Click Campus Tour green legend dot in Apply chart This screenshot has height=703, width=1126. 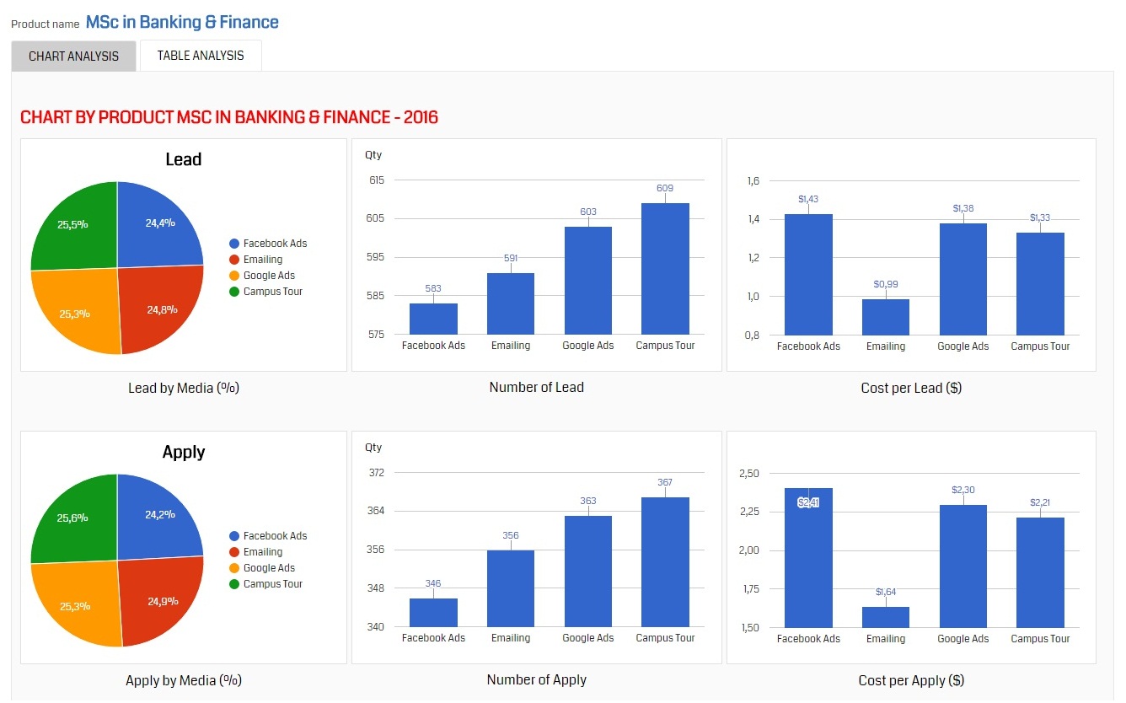click(x=234, y=584)
